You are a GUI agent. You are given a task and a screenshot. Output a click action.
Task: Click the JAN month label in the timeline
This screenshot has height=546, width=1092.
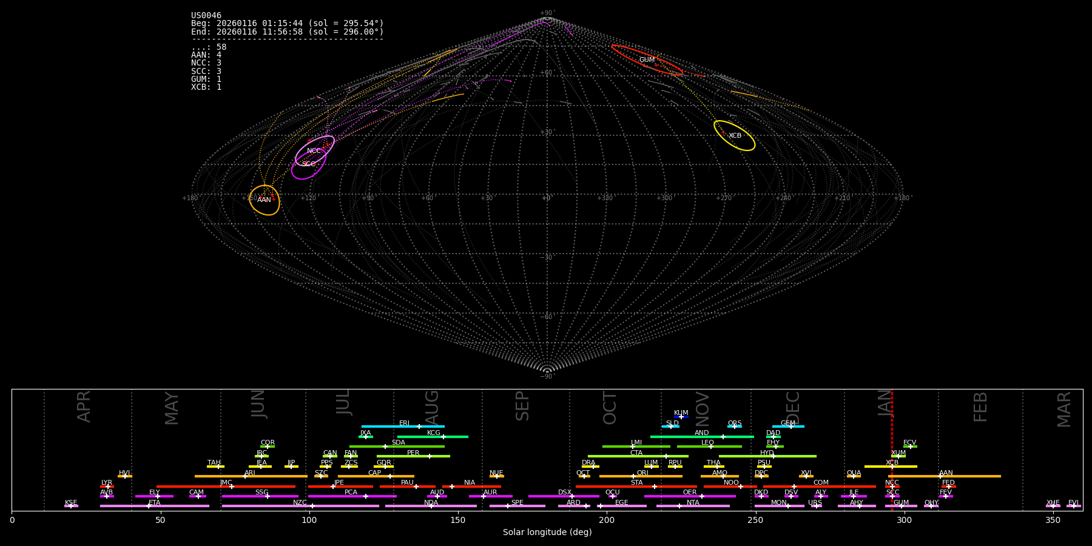tap(885, 403)
